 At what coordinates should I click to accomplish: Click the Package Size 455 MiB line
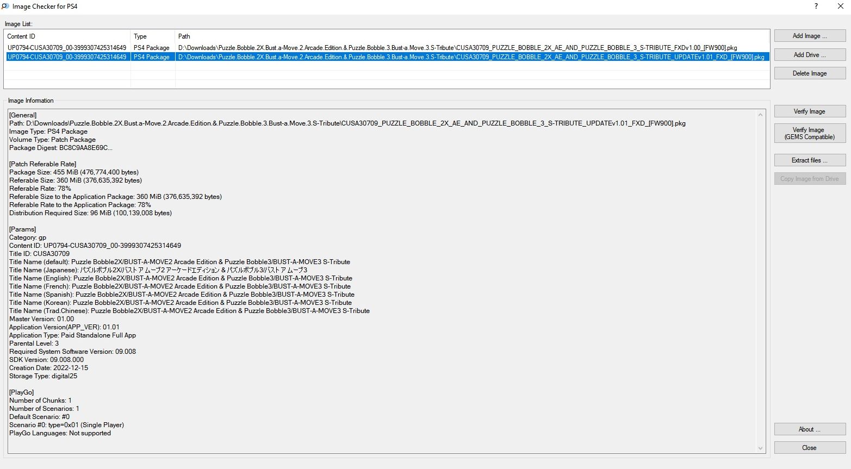(74, 172)
